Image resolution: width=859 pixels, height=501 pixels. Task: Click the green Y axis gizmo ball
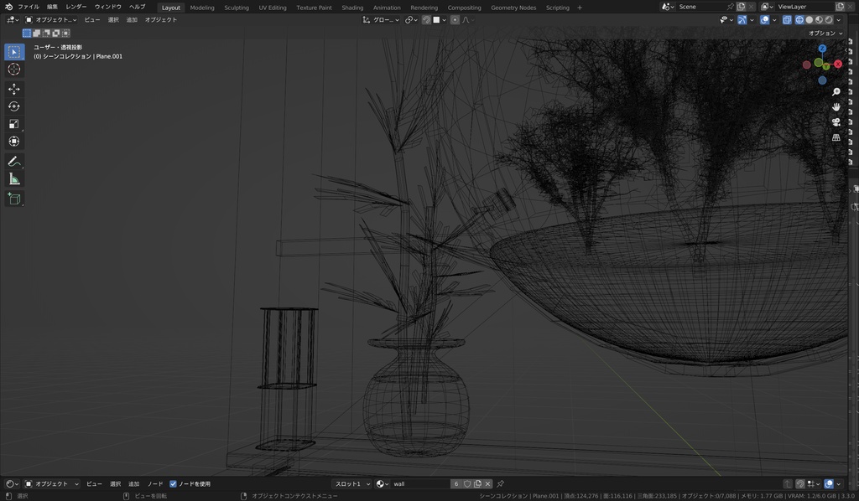point(826,65)
